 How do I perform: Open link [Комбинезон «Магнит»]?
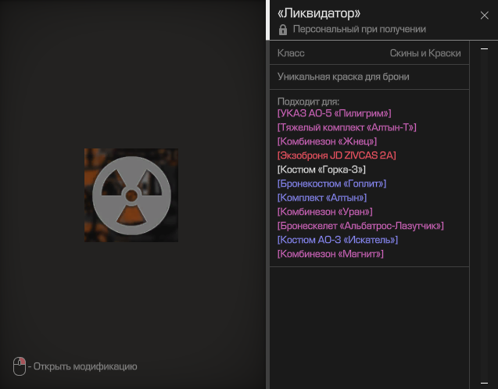[x=330, y=254]
